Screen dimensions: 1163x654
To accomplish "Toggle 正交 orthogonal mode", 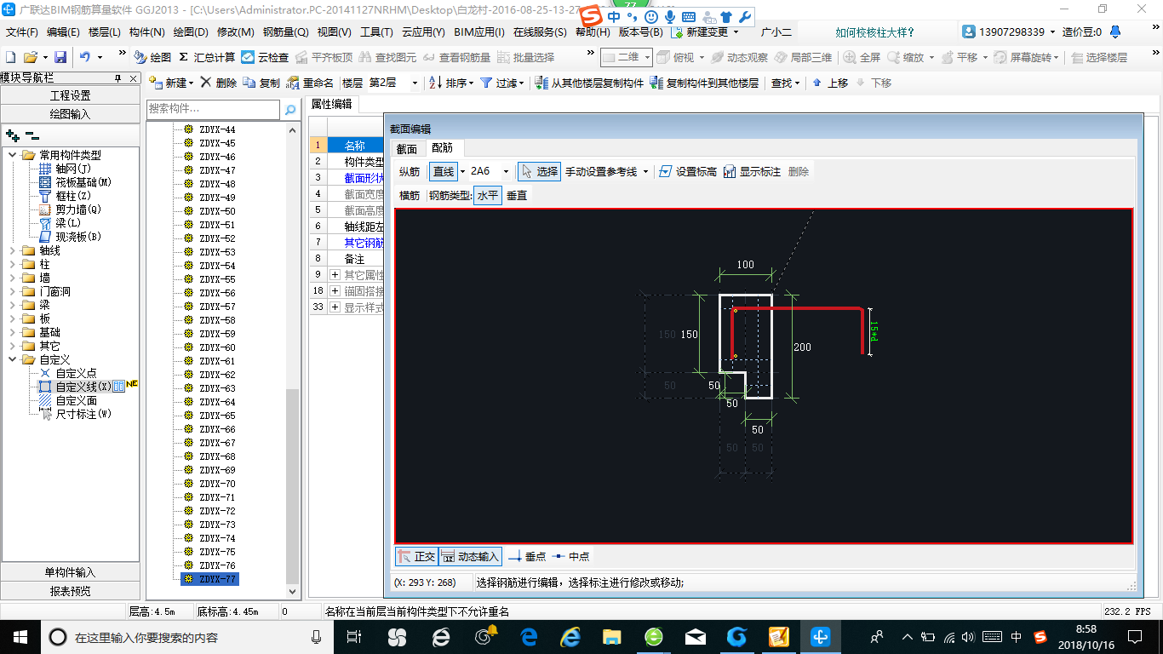I will pos(416,556).
